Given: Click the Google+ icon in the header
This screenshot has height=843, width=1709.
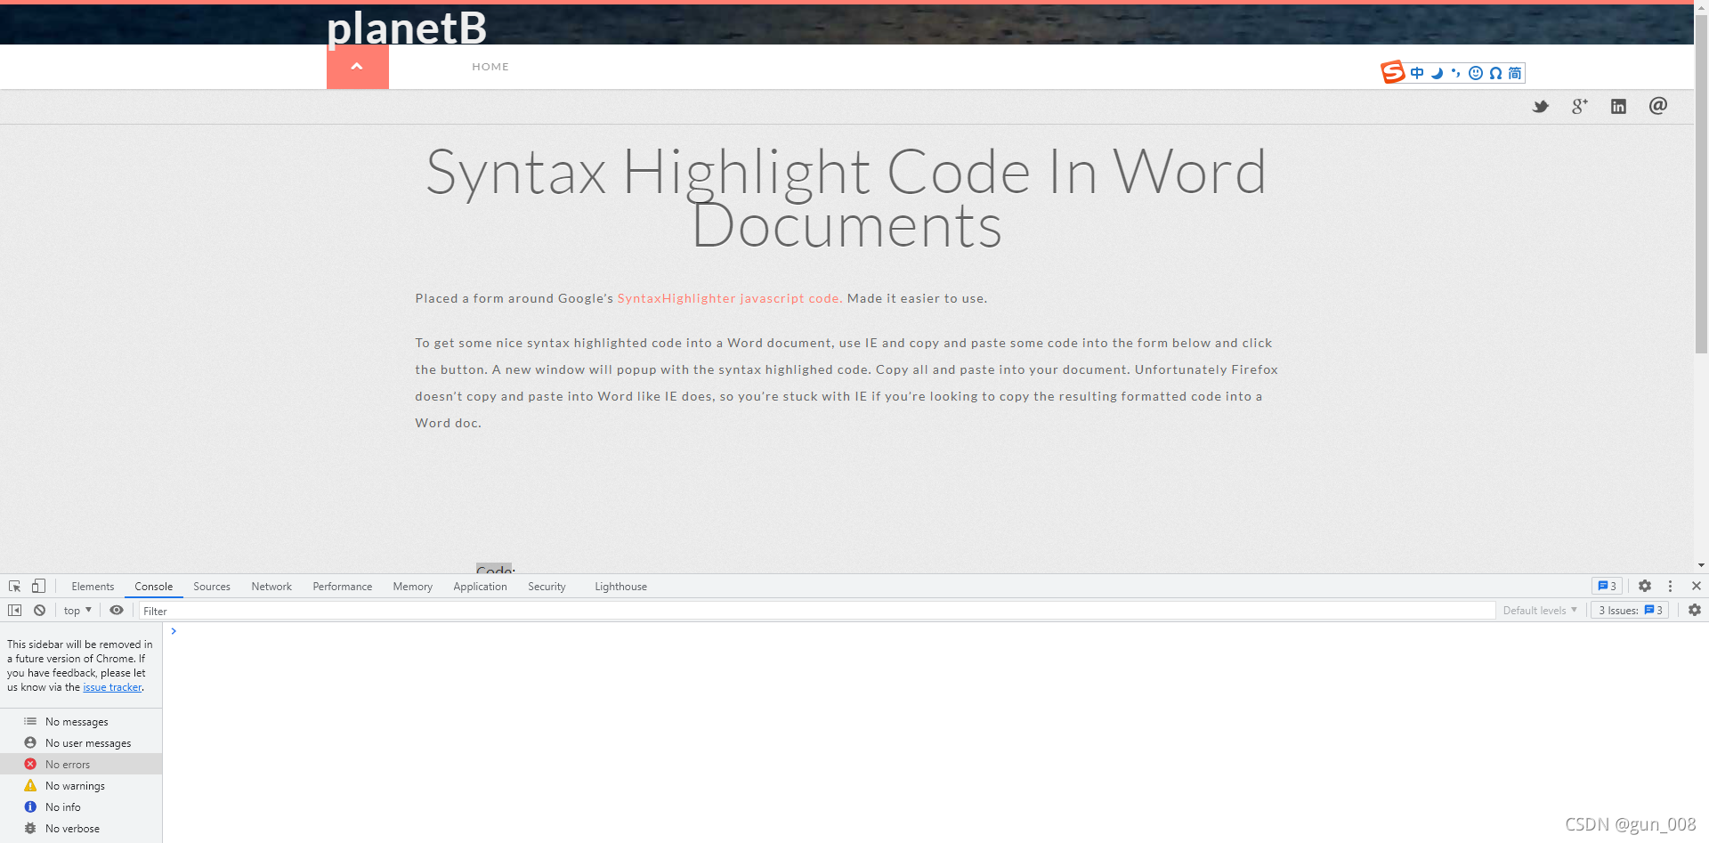Looking at the screenshot, I should [x=1579, y=106].
